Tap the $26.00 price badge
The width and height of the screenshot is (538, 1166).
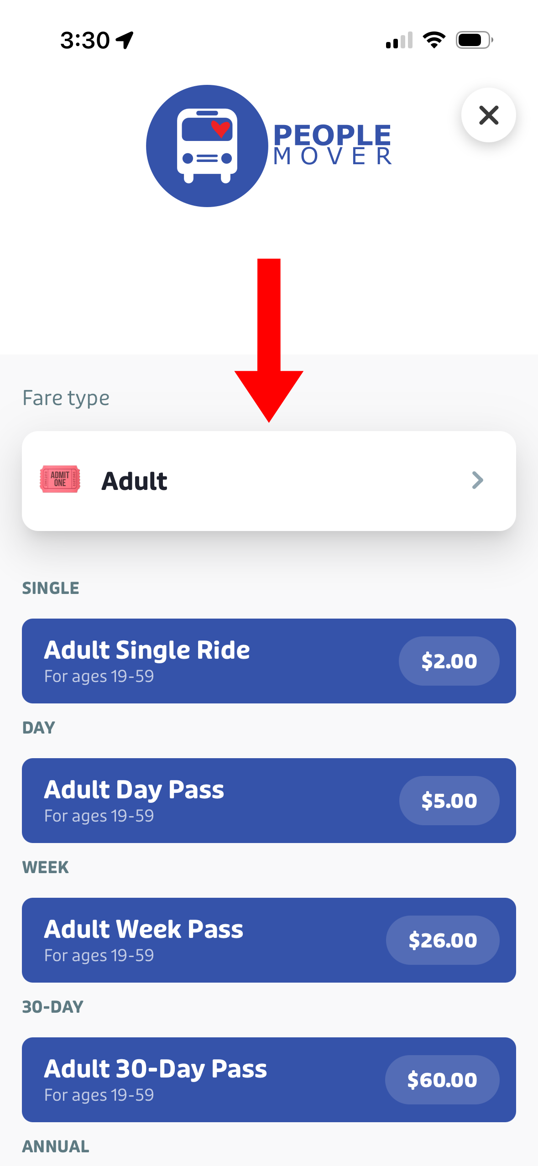click(x=443, y=940)
